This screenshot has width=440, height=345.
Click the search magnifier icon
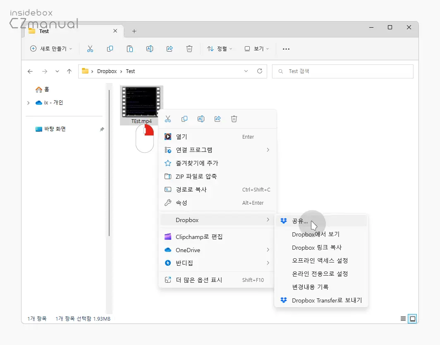pyautogui.click(x=280, y=71)
